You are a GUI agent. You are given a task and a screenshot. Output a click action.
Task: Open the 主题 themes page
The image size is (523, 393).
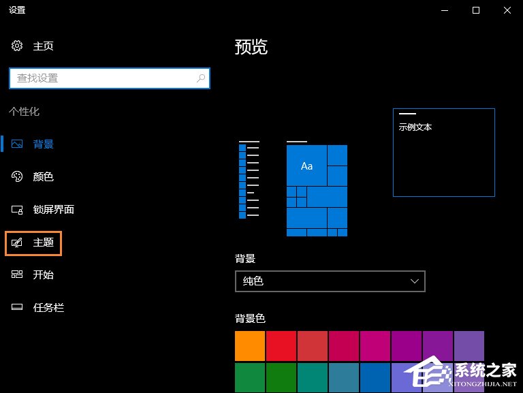[x=43, y=242]
